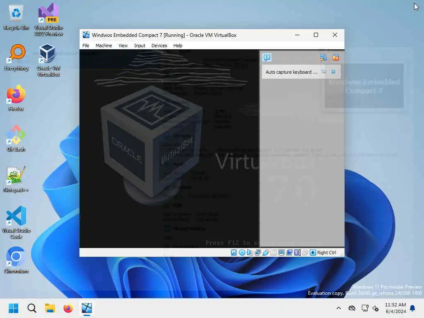Select the Everything desktop shortcut
The image size is (424, 318).
coord(16,57)
